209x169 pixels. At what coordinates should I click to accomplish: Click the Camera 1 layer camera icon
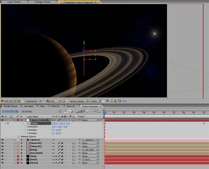point(28,140)
